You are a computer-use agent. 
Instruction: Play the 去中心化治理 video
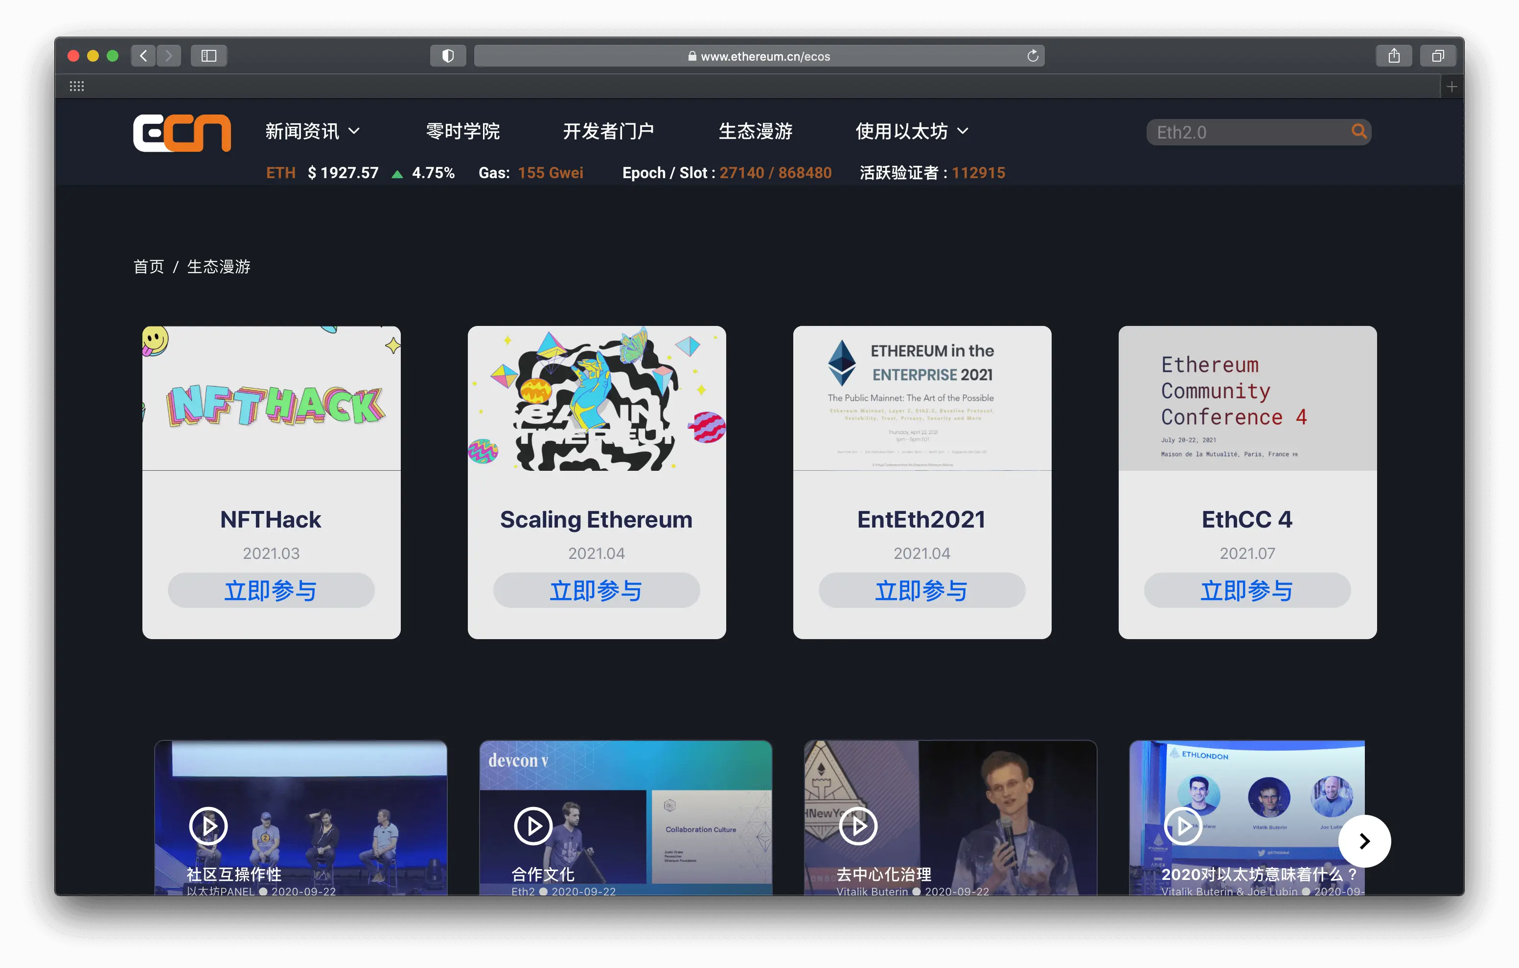(858, 826)
